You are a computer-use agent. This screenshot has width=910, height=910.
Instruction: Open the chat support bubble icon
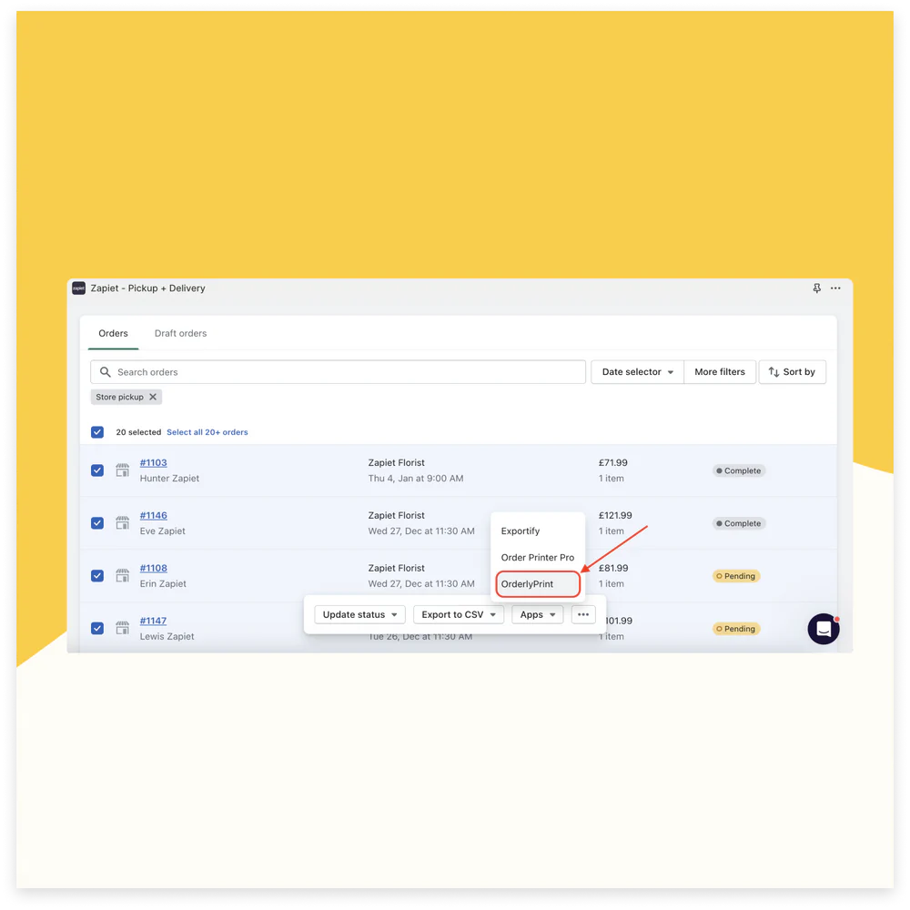pyautogui.click(x=824, y=629)
